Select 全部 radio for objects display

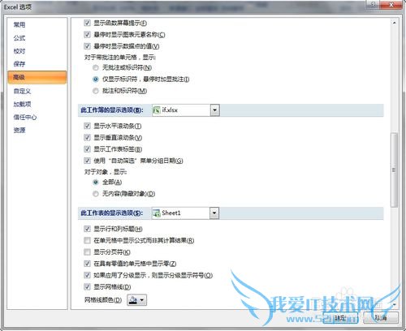[96, 183]
